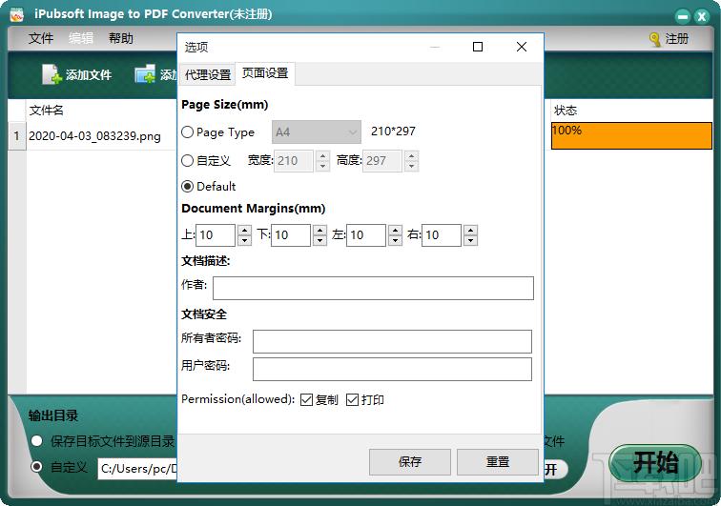Switch to the 代理设置 tab

(x=207, y=74)
